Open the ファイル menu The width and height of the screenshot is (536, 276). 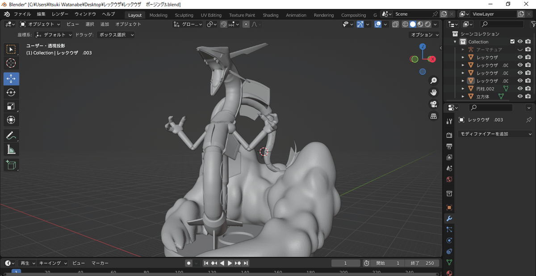(22, 14)
